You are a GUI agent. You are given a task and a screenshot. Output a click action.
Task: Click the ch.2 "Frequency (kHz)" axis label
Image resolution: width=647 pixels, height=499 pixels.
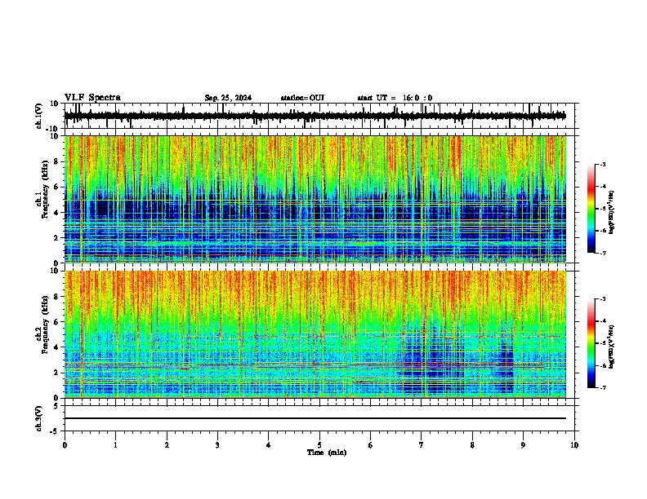45,325
